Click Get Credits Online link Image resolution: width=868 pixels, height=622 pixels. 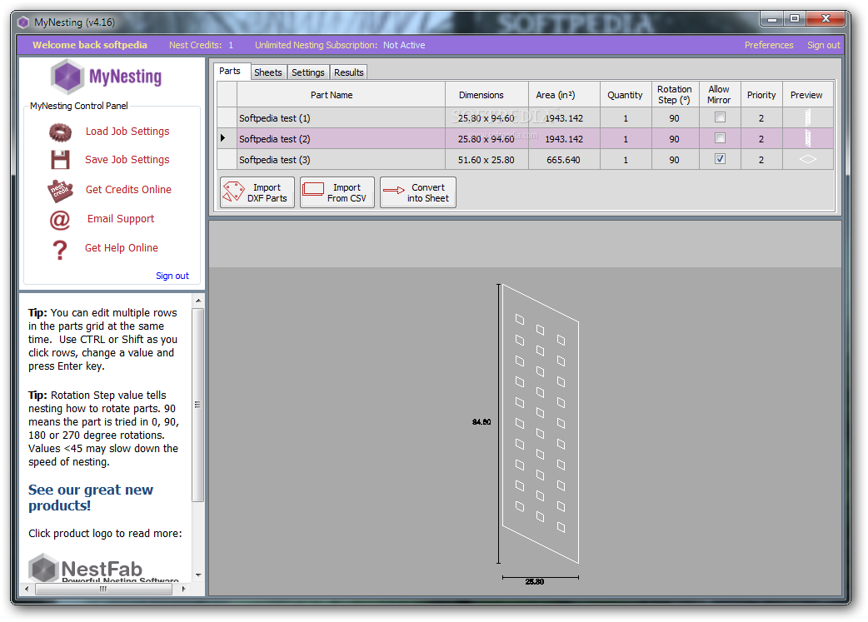pos(128,190)
